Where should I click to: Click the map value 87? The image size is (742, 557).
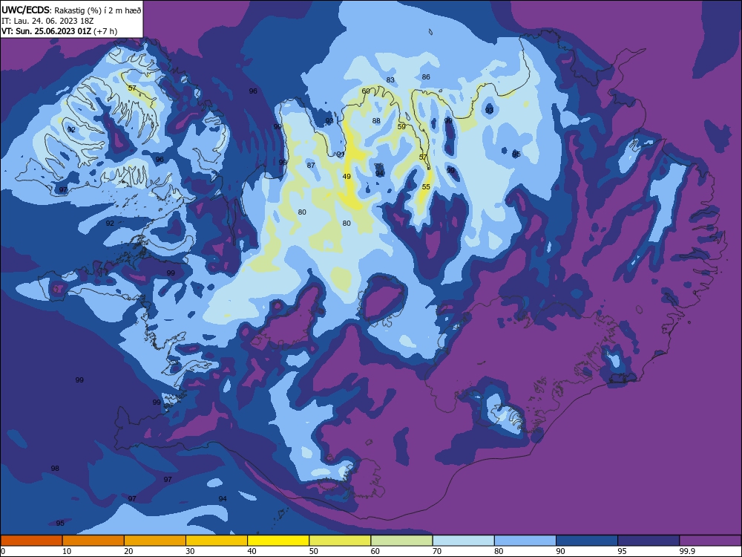click(311, 166)
